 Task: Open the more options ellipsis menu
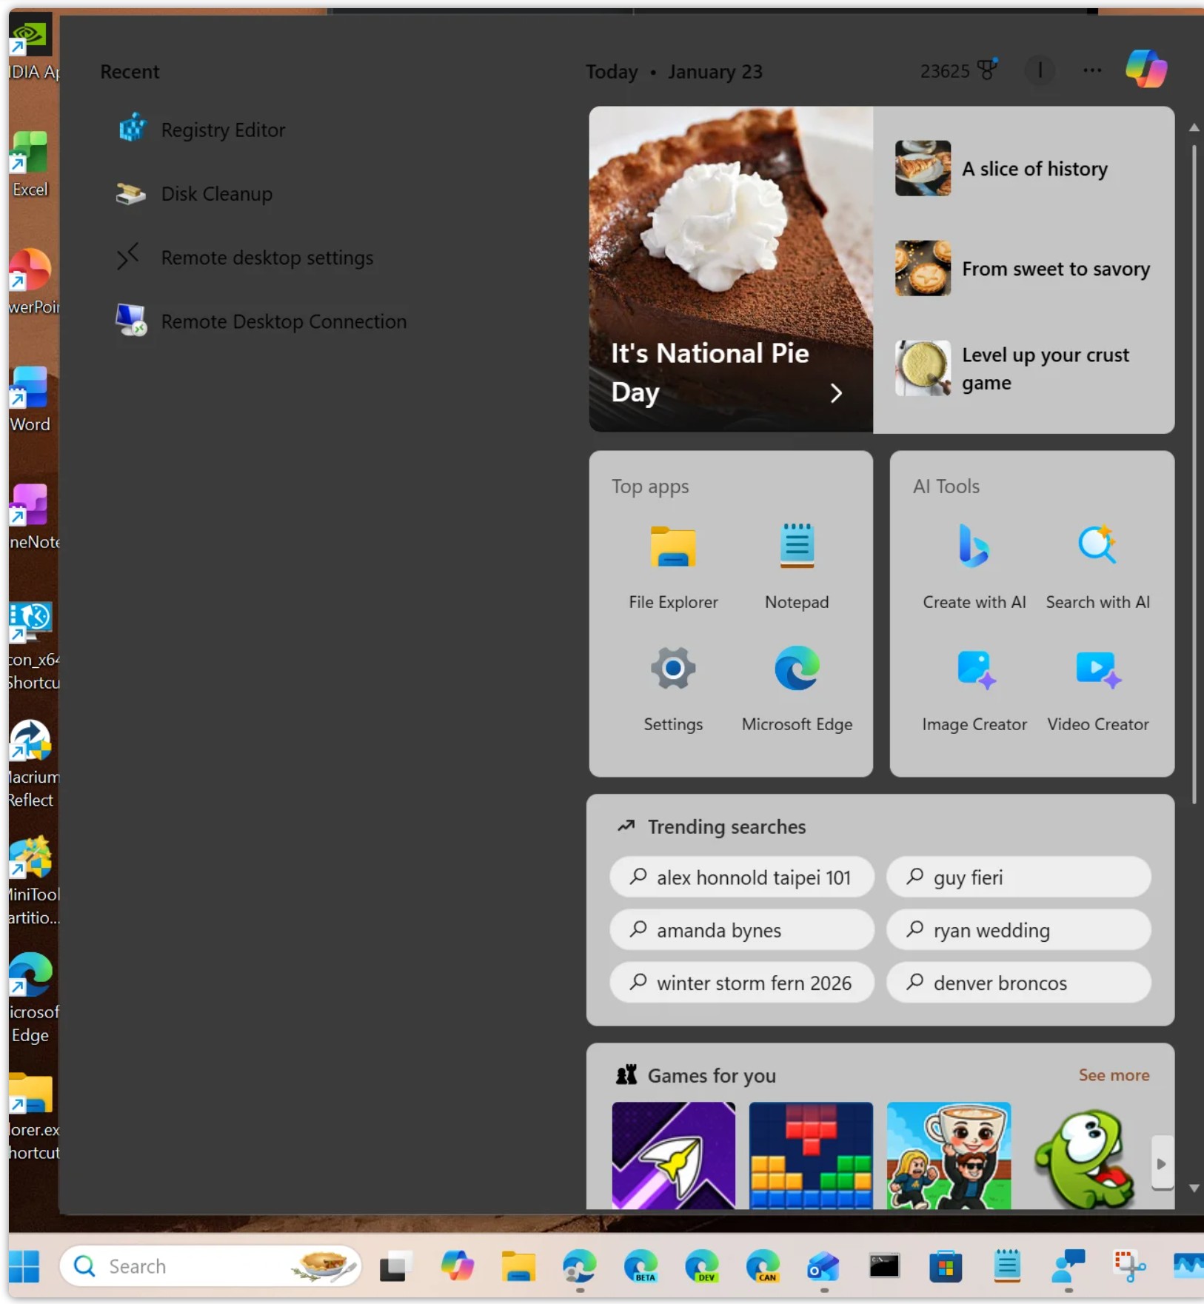(x=1091, y=70)
